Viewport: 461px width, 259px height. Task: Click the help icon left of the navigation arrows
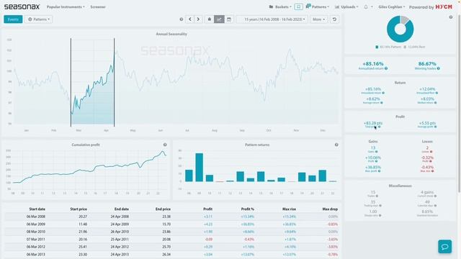click(182, 19)
